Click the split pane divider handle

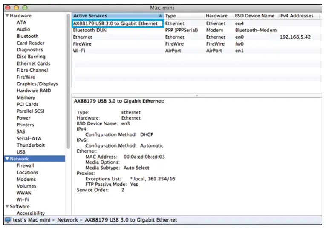(x=196, y=96)
